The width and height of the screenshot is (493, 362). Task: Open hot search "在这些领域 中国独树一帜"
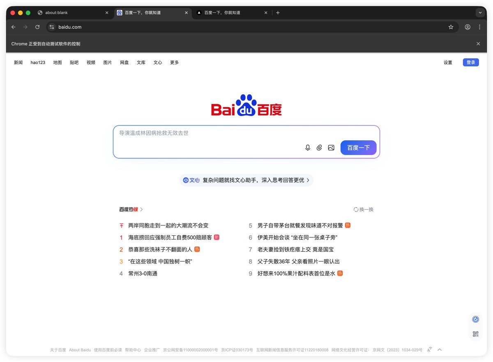point(160,262)
